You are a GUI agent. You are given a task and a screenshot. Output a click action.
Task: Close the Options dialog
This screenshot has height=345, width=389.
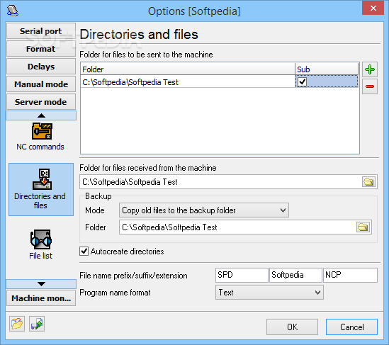tap(373, 9)
